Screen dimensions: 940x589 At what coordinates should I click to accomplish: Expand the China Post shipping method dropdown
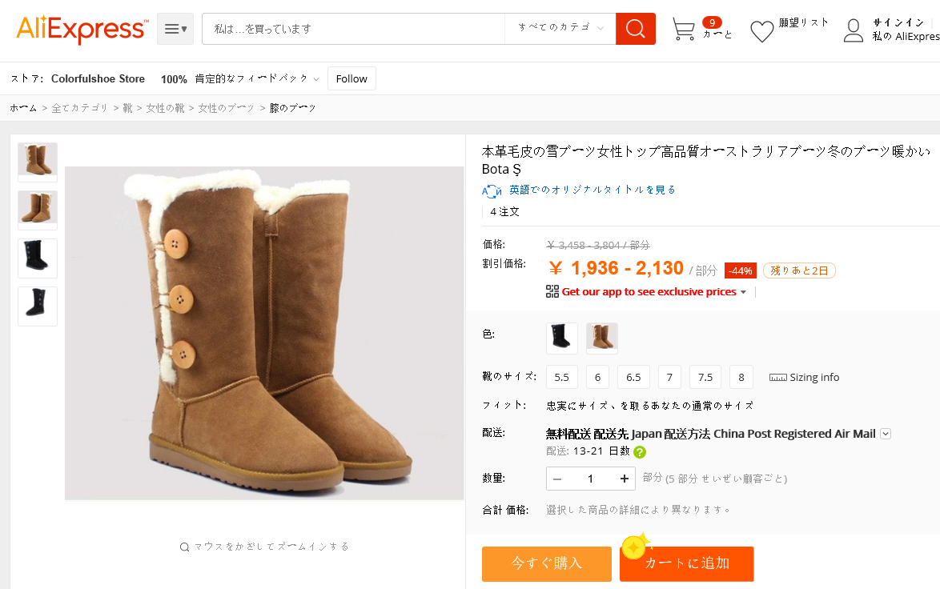click(886, 434)
